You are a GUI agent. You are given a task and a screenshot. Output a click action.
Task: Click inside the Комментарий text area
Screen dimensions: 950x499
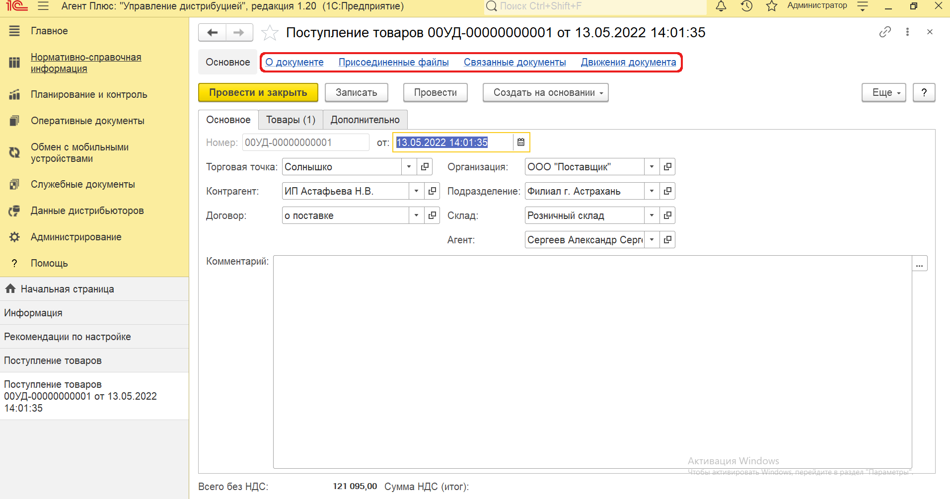click(x=592, y=362)
